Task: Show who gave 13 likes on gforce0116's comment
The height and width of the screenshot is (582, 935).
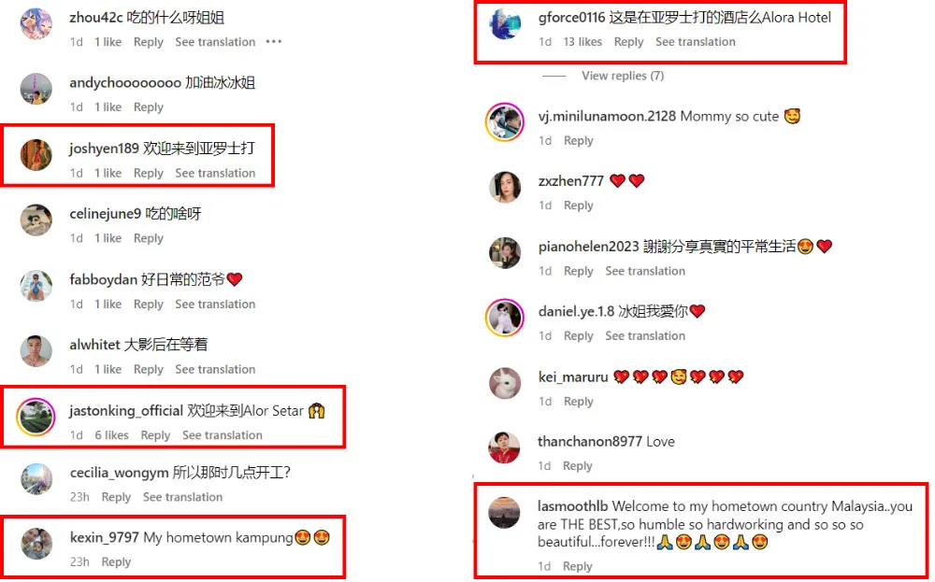Action: [x=583, y=42]
